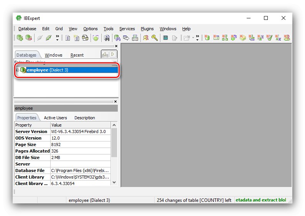Click the Database File path value
Screen dimensions: 305x216
81,171
